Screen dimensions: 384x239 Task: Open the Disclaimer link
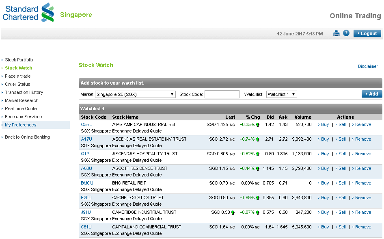[368, 66]
